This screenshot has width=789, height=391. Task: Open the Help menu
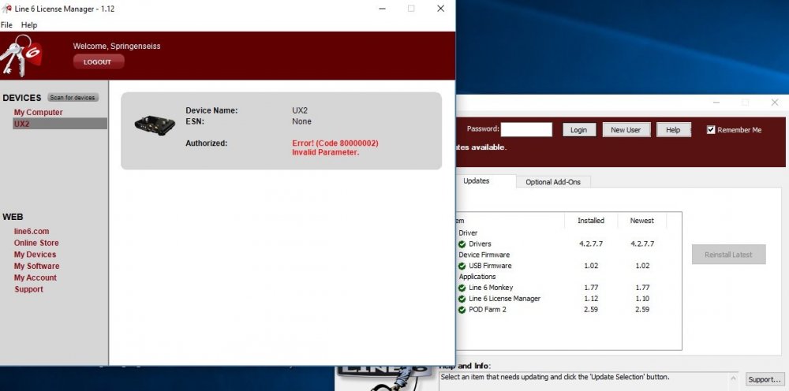point(29,25)
